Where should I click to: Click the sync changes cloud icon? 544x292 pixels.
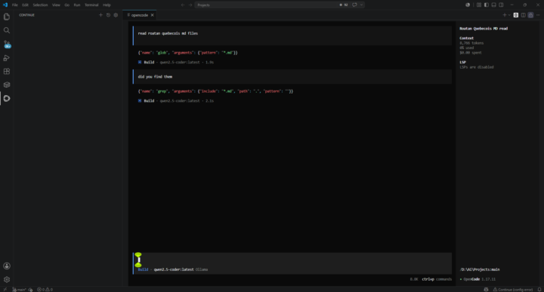pos(30,290)
